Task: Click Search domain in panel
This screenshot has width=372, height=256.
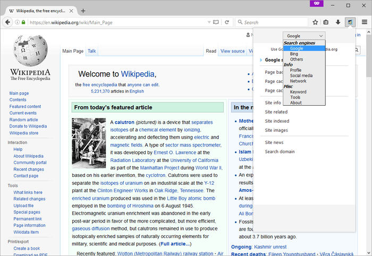Action: pyautogui.click(x=280, y=152)
